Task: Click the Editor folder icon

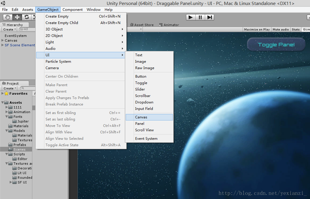Action: pos(15,159)
